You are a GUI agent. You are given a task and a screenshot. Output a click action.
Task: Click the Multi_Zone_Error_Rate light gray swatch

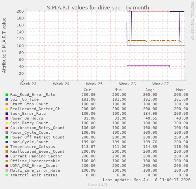click(x=7, y=170)
